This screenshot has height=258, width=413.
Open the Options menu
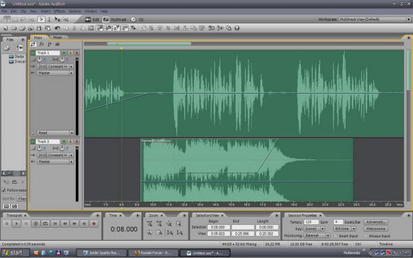click(74, 11)
